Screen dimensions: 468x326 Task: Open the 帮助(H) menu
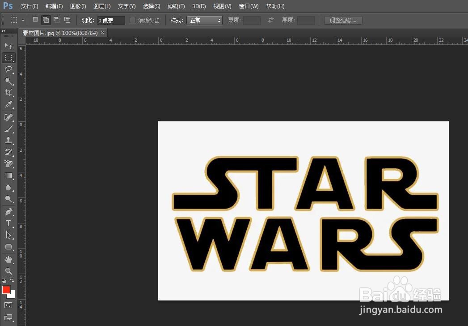click(x=275, y=6)
